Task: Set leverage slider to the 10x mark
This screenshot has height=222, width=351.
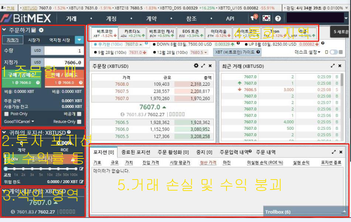Action: pyautogui.click(x=50, y=169)
